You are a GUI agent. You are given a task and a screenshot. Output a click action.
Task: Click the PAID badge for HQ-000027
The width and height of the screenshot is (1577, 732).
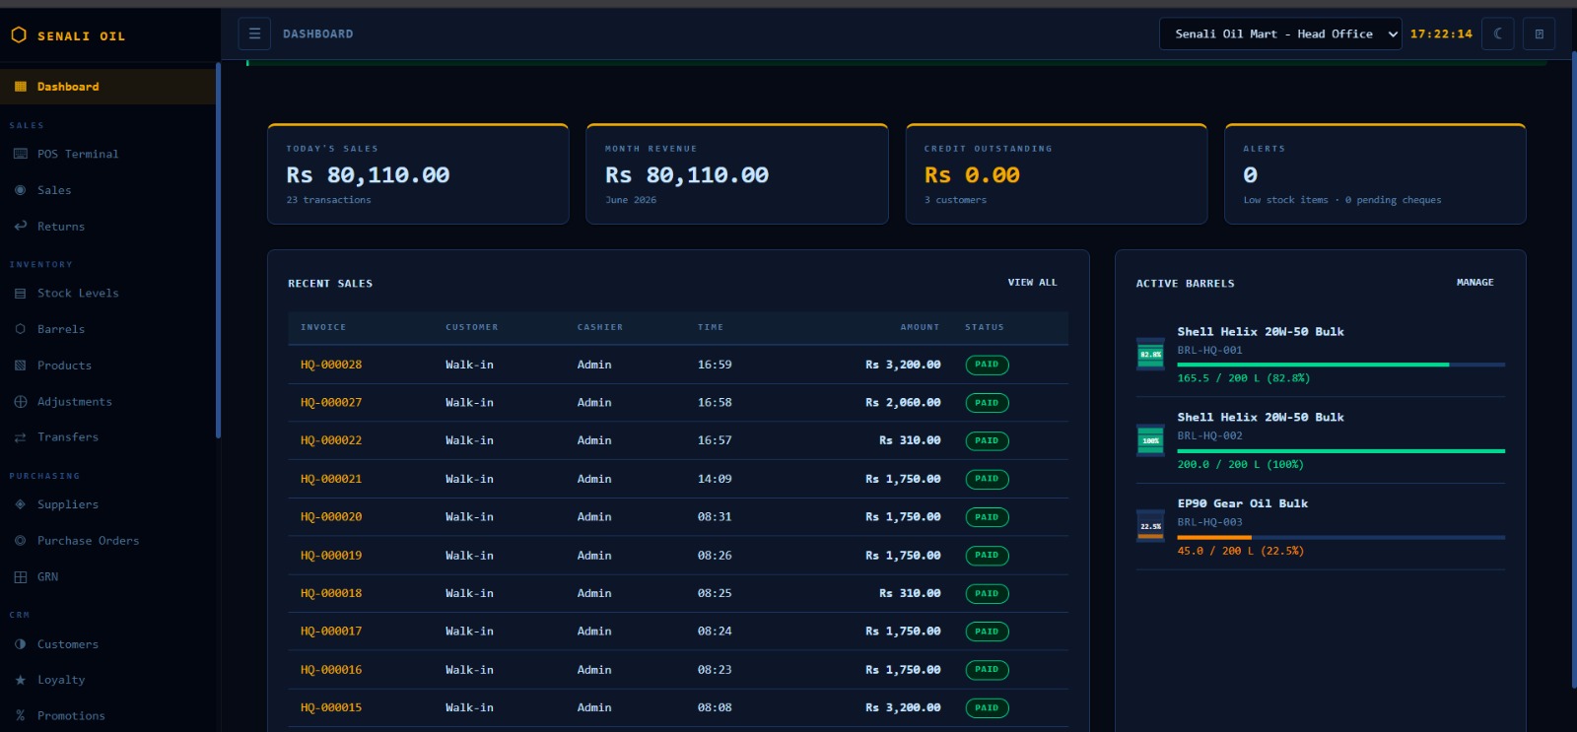(x=987, y=403)
